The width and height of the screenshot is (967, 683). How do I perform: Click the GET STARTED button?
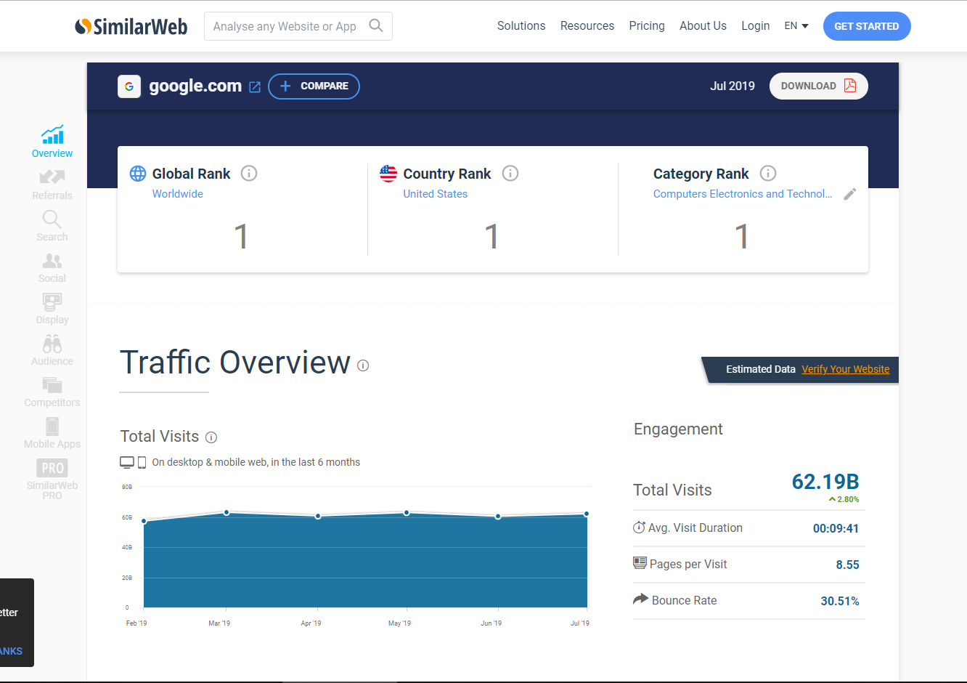coord(867,26)
